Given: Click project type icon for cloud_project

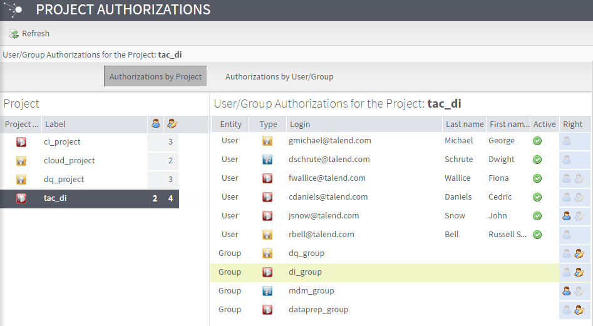Looking at the screenshot, I should (21, 161).
